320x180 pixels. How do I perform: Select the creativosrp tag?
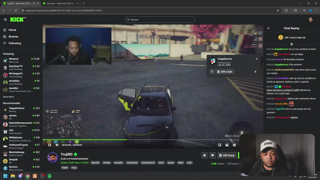[132, 162]
